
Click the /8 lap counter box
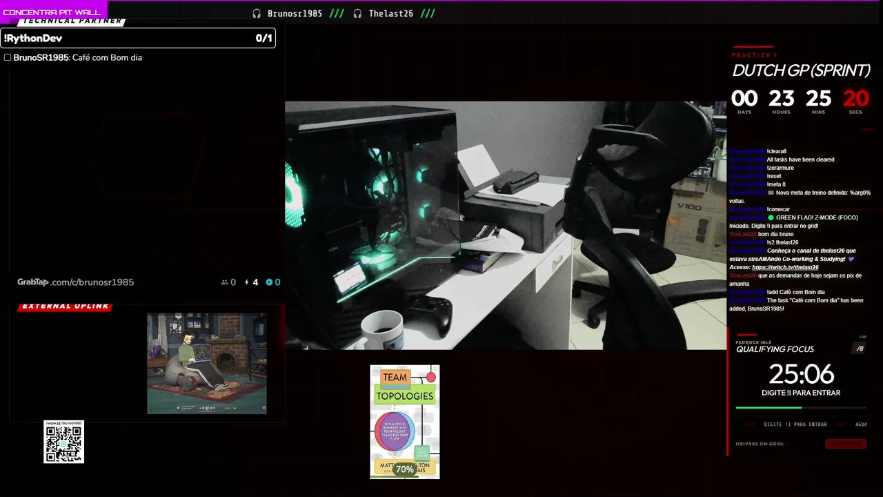pyautogui.click(x=860, y=349)
